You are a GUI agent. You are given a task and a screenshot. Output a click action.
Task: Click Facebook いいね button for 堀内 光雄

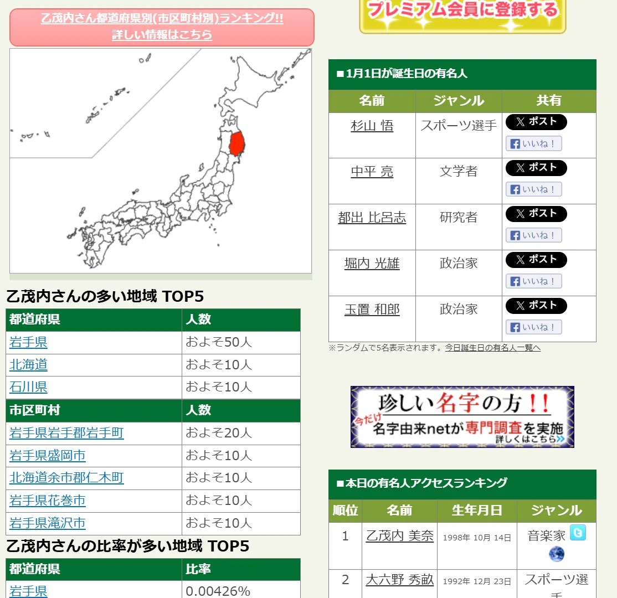[533, 281]
